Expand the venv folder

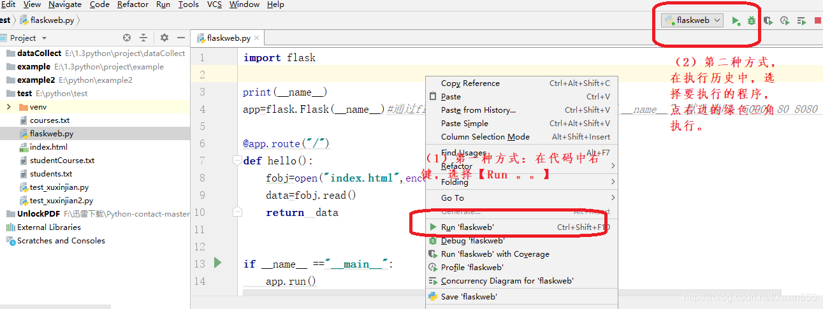coord(10,106)
